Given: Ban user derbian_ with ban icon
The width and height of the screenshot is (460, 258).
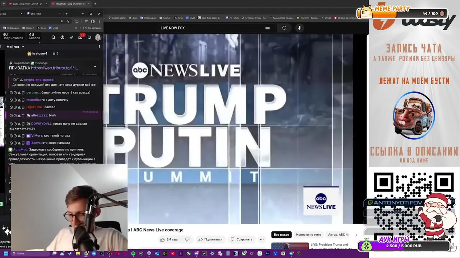Looking at the screenshot, I should point(11,92).
